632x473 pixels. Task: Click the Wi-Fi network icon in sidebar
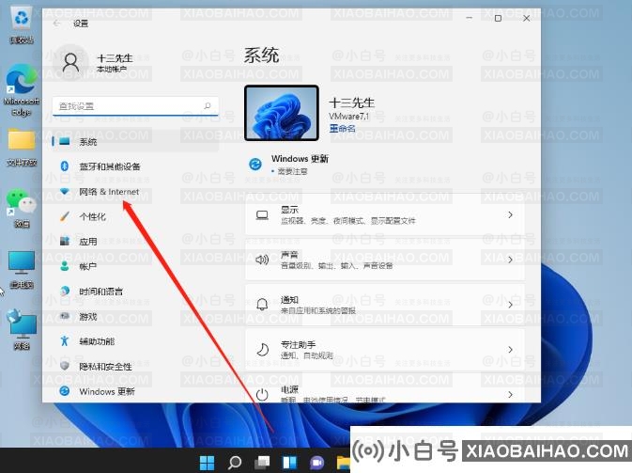pos(65,191)
